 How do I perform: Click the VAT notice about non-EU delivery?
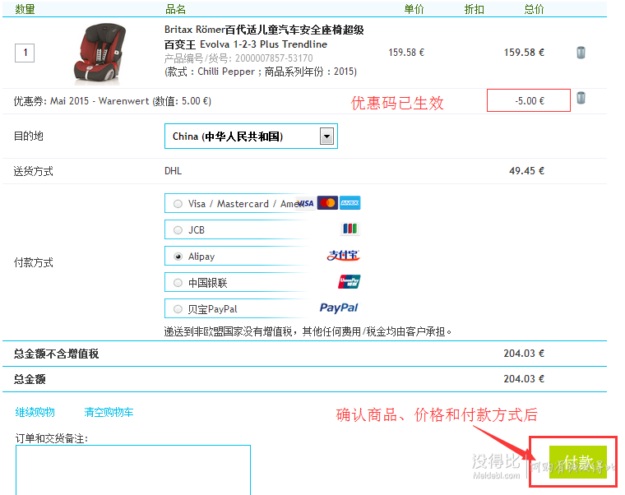308,331
